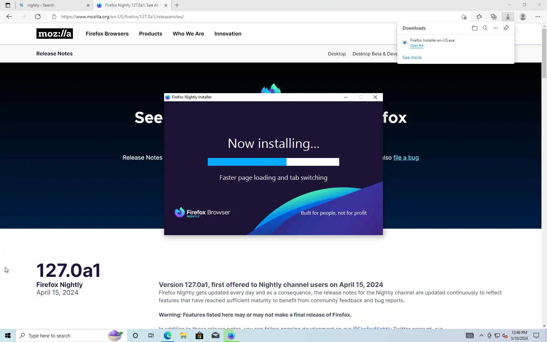
Task: Click the "Now installing..." text
Action: coord(273,143)
